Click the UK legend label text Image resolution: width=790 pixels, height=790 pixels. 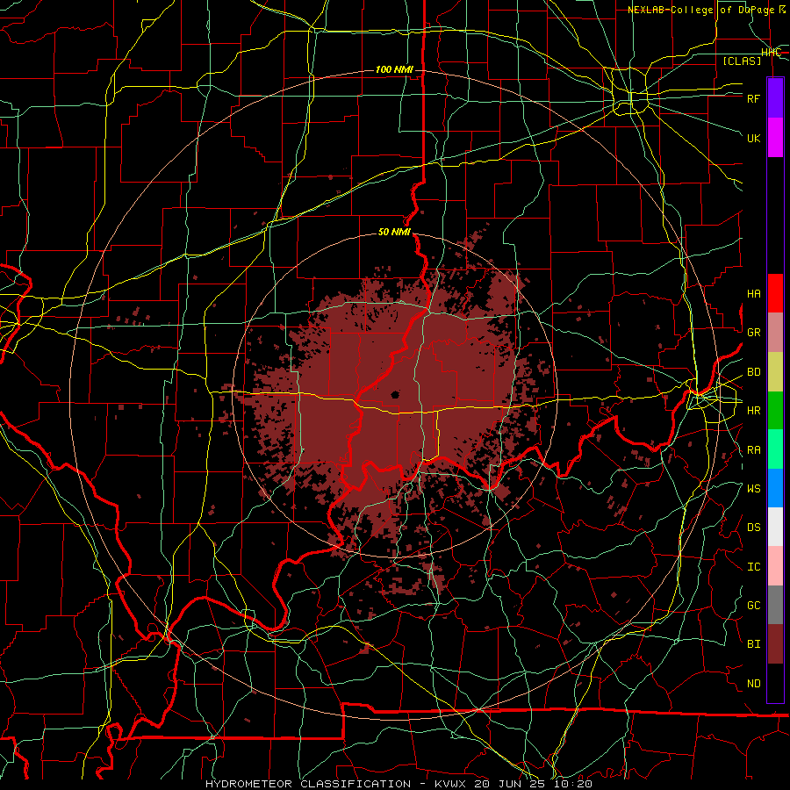[x=754, y=138]
